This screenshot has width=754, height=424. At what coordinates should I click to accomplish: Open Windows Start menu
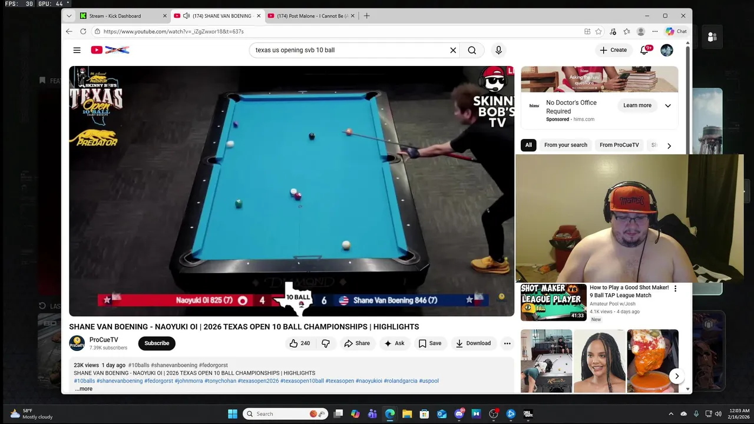(233, 414)
